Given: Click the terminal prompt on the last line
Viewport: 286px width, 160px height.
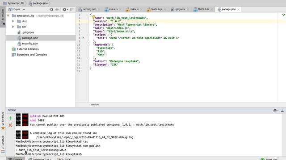Looking at the screenshot, I should tap(49, 154).
